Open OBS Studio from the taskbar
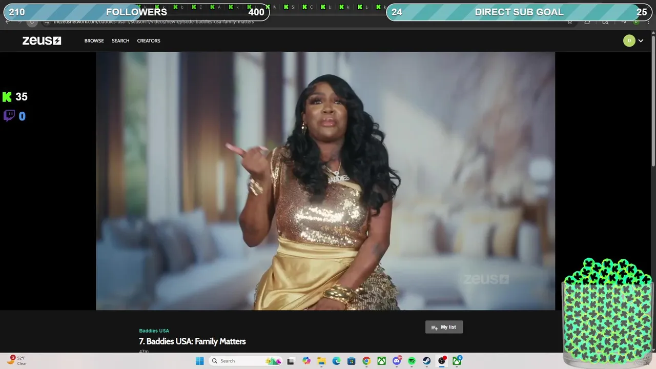 click(x=442, y=361)
